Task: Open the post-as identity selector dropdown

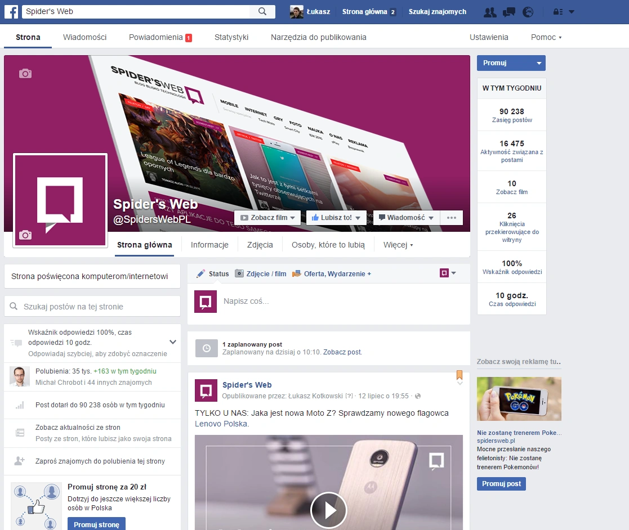Action: pyautogui.click(x=448, y=273)
